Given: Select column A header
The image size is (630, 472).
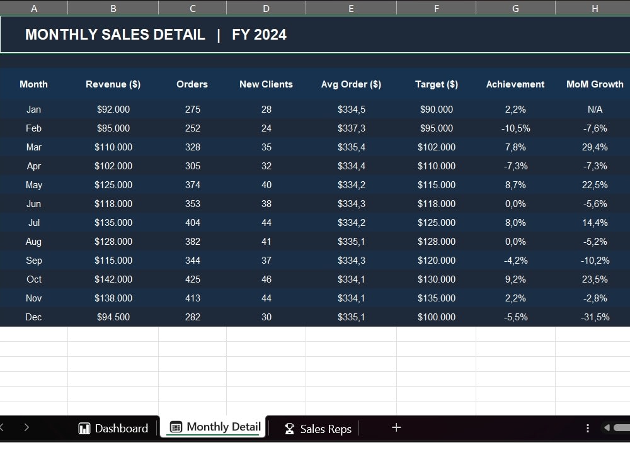Looking at the screenshot, I should click(34, 8).
